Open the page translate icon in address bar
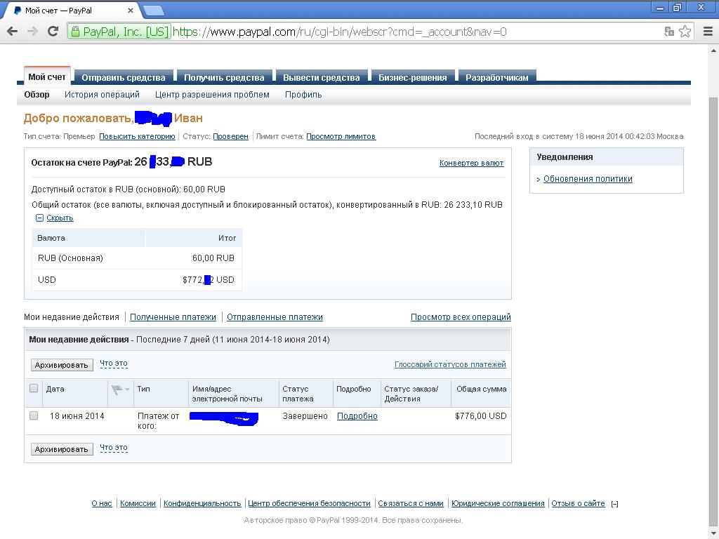719x539 pixels. [669, 31]
